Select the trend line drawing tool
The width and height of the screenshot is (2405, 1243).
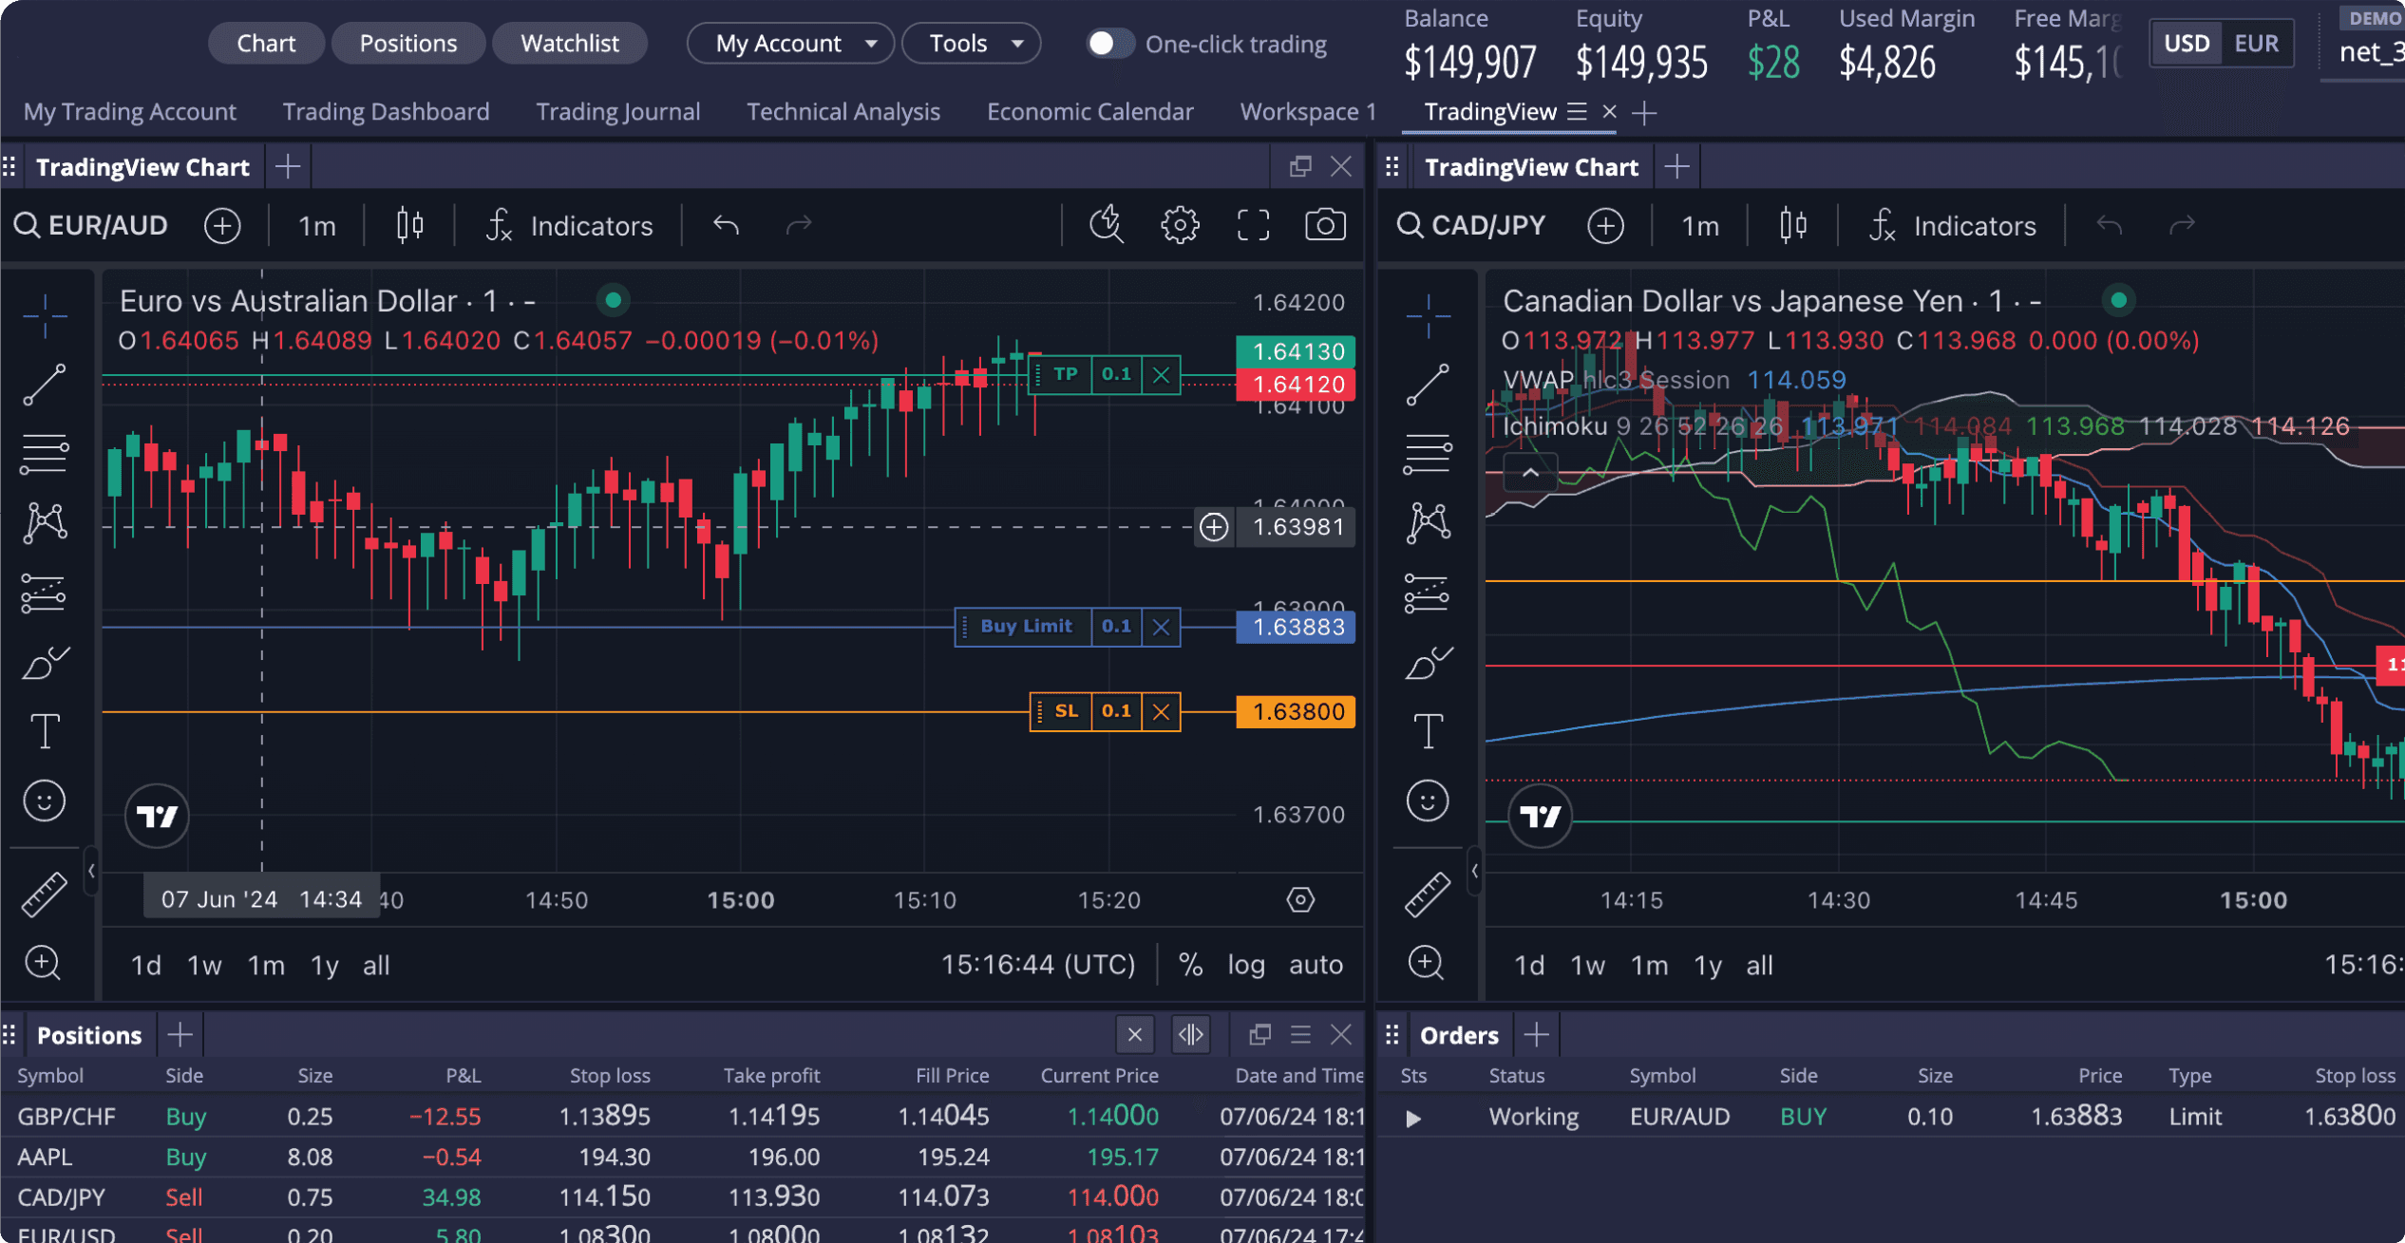[x=44, y=385]
